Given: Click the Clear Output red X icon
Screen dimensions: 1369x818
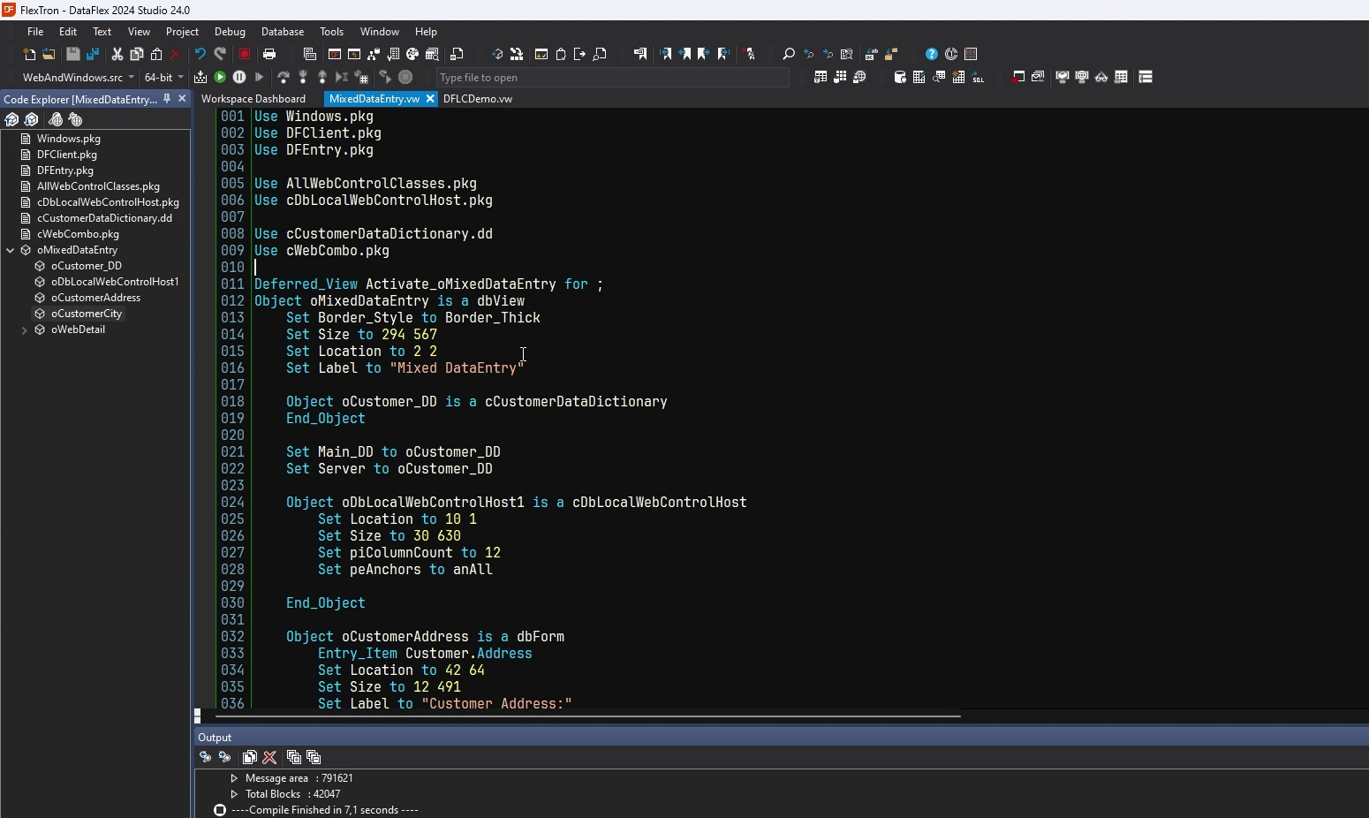Looking at the screenshot, I should click(x=270, y=757).
